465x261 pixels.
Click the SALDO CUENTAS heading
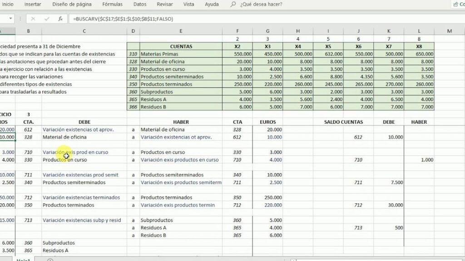pos(343,122)
